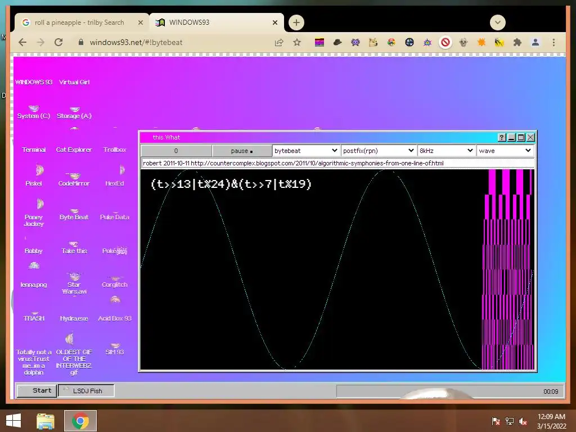Click the help question mark in bytebeat window
The width and height of the screenshot is (576, 432).
pos(502,137)
